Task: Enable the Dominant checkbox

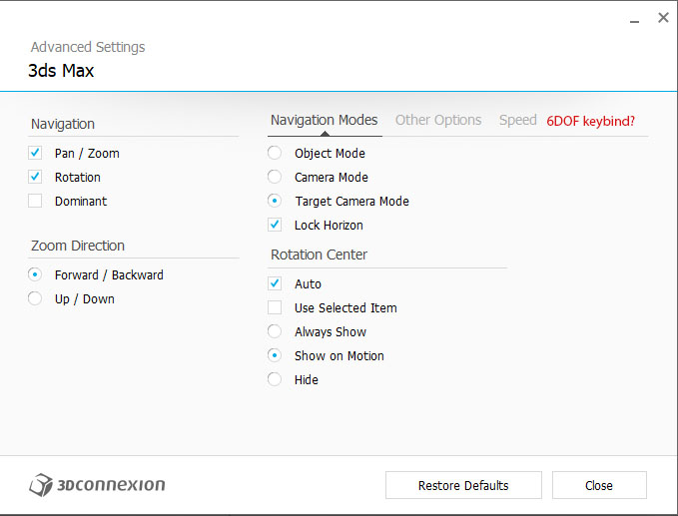Action: pos(35,201)
